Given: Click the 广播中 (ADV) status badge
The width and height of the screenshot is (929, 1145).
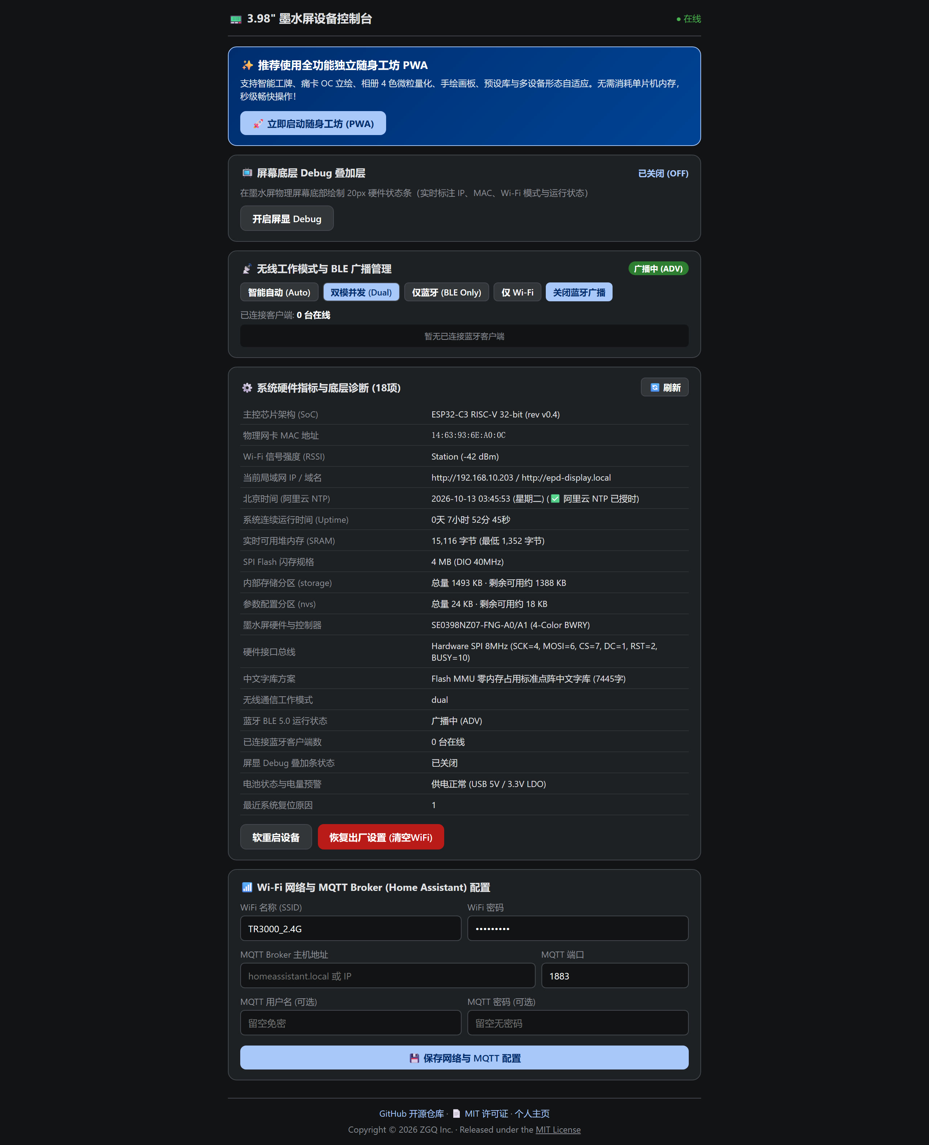Looking at the screenshot, I should coord(658,268).
